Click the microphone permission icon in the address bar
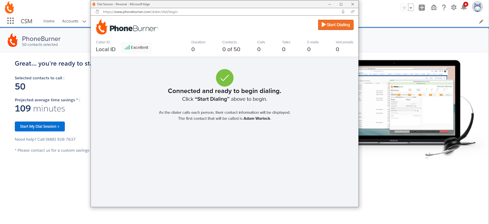 tap(343, 12)
